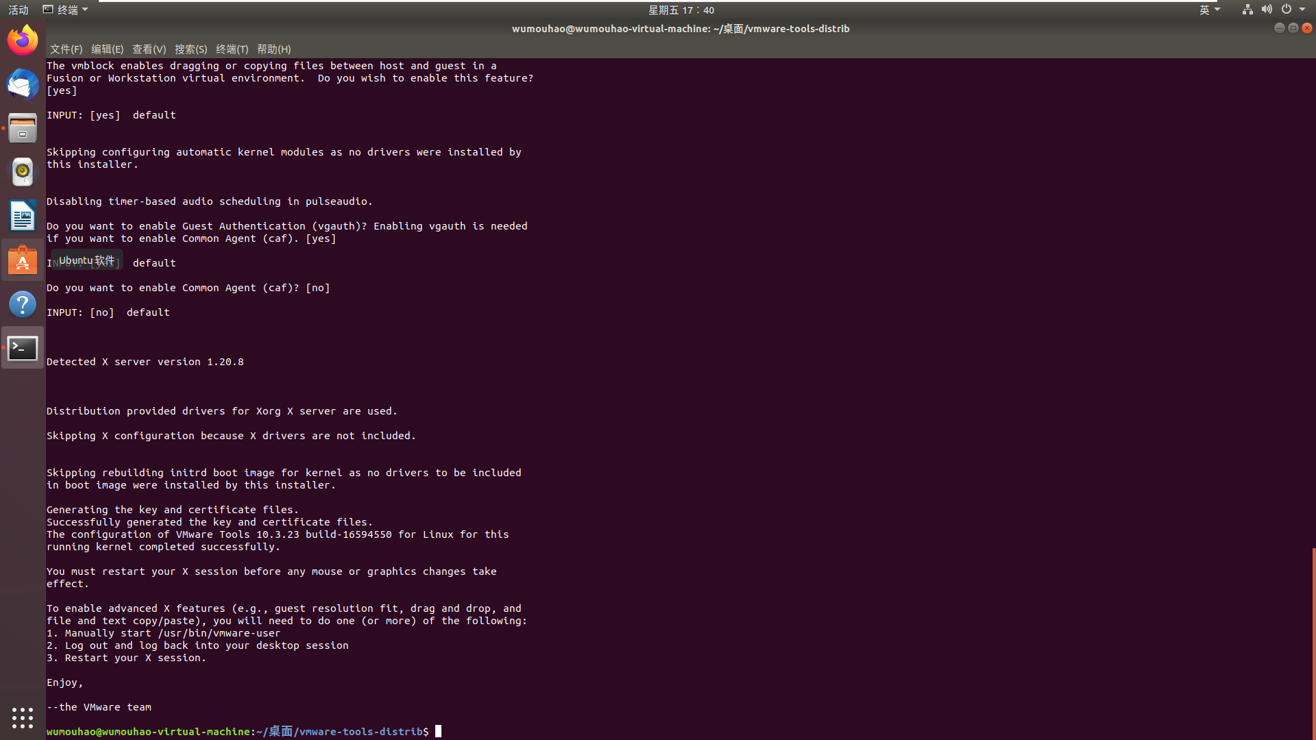1316x740 pixels.
Task: Launch Thunderbird mail from dock
Action: [x=23, y=84]
